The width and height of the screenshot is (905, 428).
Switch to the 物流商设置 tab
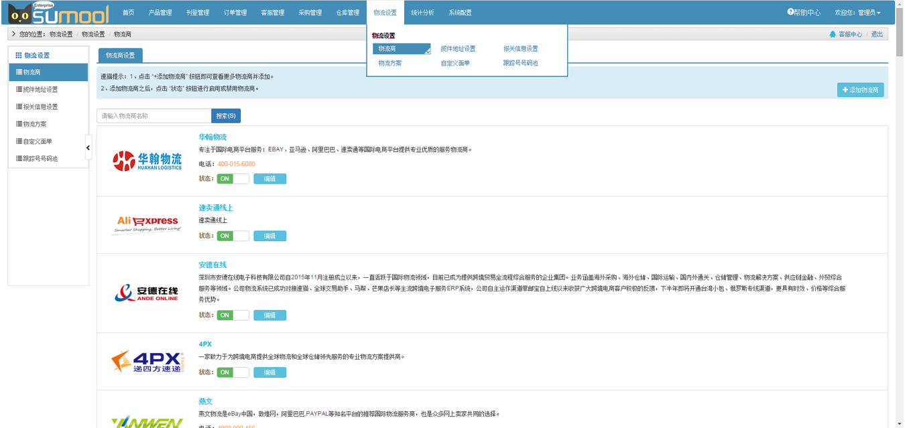click(x=120, y=56)
